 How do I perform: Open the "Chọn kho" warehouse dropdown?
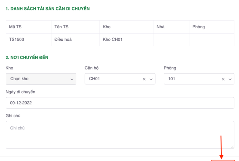pos(41,79)
